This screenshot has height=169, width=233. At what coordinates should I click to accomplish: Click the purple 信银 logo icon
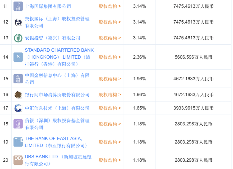18,124
